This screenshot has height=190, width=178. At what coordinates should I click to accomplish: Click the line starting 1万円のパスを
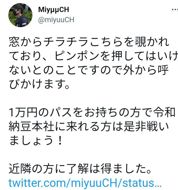click(x=92, y=112)
